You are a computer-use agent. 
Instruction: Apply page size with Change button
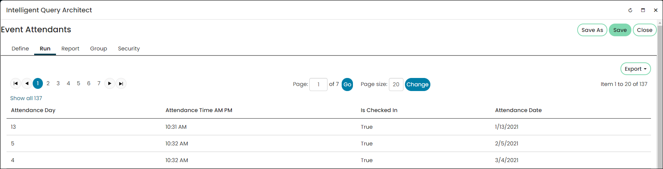click(418, 84)
